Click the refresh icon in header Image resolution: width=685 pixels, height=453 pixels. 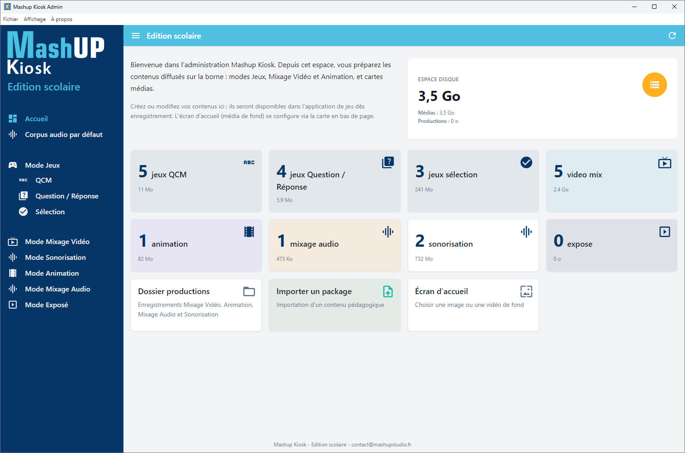click(672, 36)
